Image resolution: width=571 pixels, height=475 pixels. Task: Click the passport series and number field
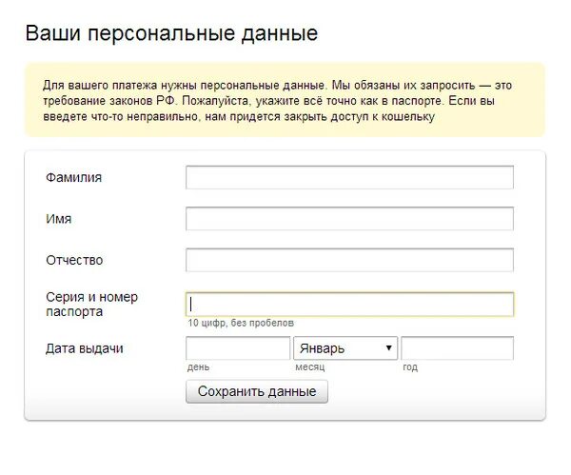[x=349, y=304]
